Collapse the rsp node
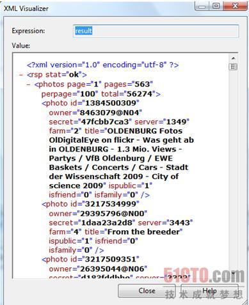 tap(21, 75)
